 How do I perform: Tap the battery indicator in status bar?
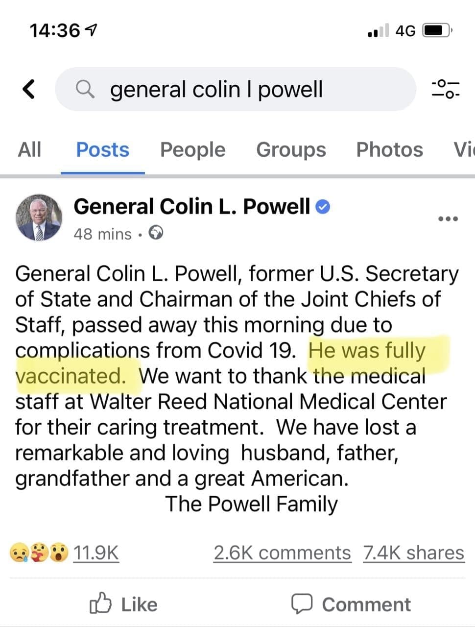[x=435, y=30]
